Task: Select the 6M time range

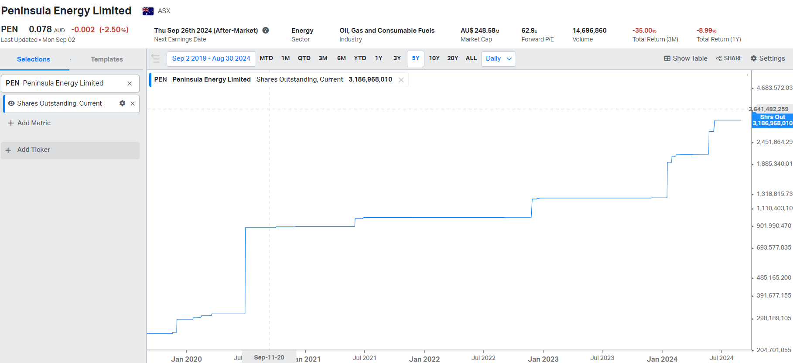Action: pos(341,58)
